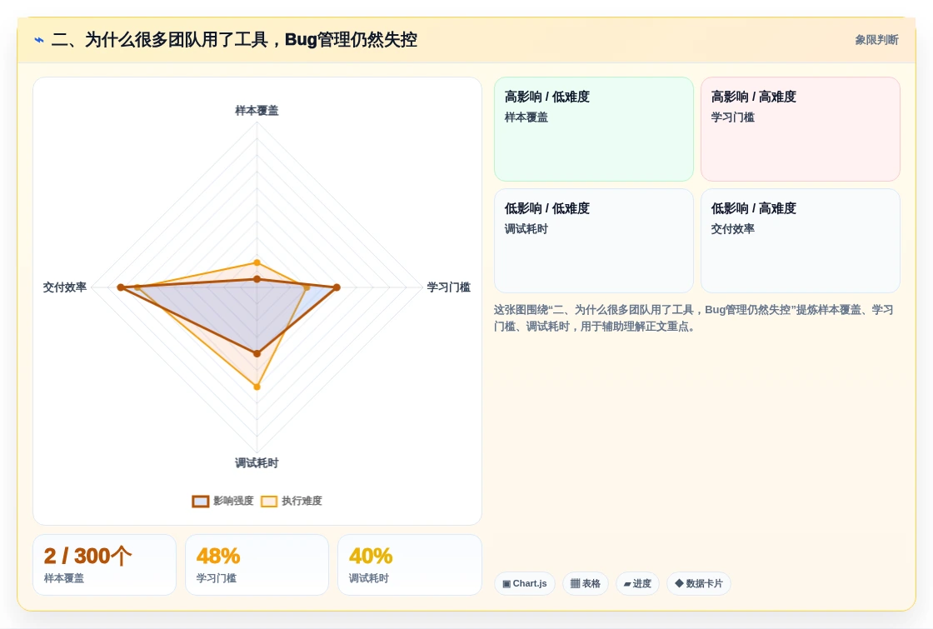The image size is (933, 629).
Task: Click the 48% 学习门槛 stat card
Action: point(257,565)
